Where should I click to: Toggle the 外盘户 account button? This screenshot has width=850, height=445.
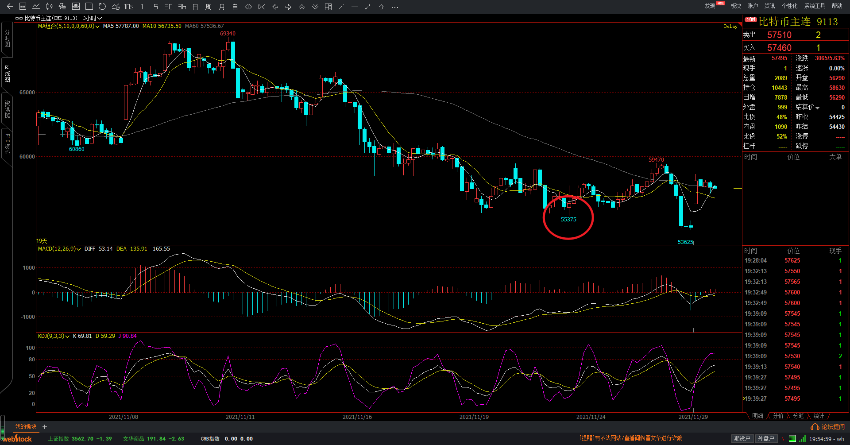pos(766,438)
